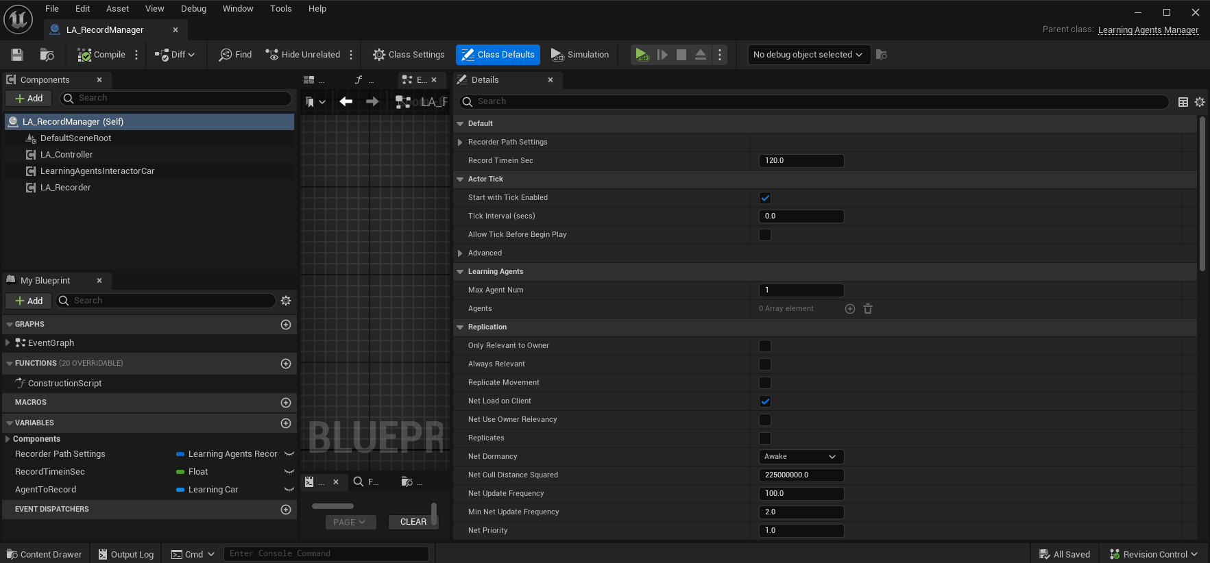Play the level in editor
This screenshot has width=1210, height=563.
[x=642, y=55]
